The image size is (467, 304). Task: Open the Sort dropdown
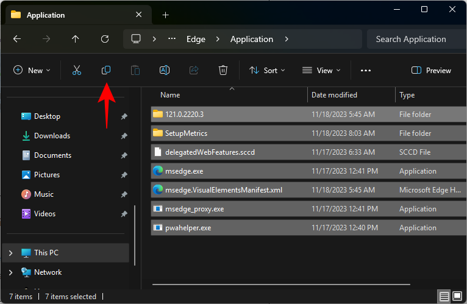click(x=267, y=71)
